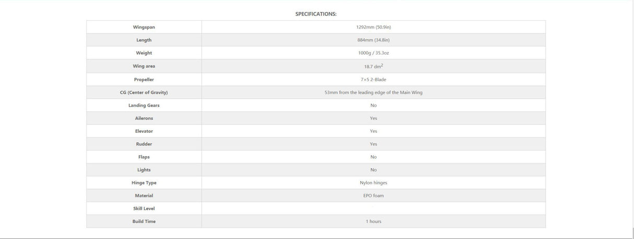Click the No value for Flaps
Image resolution: width=634 pixels, height=239 pixels.
[x=373, y=157]
